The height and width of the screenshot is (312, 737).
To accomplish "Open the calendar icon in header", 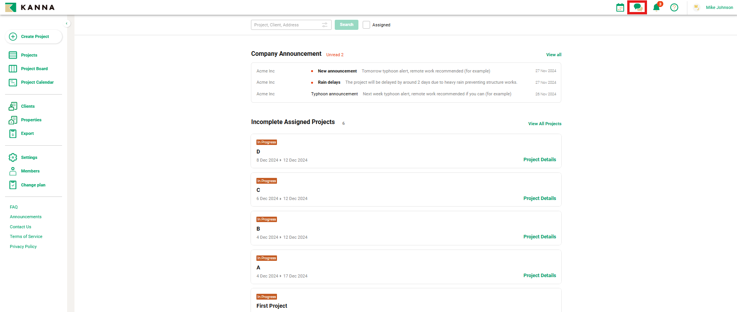I will tap(620, 7).
